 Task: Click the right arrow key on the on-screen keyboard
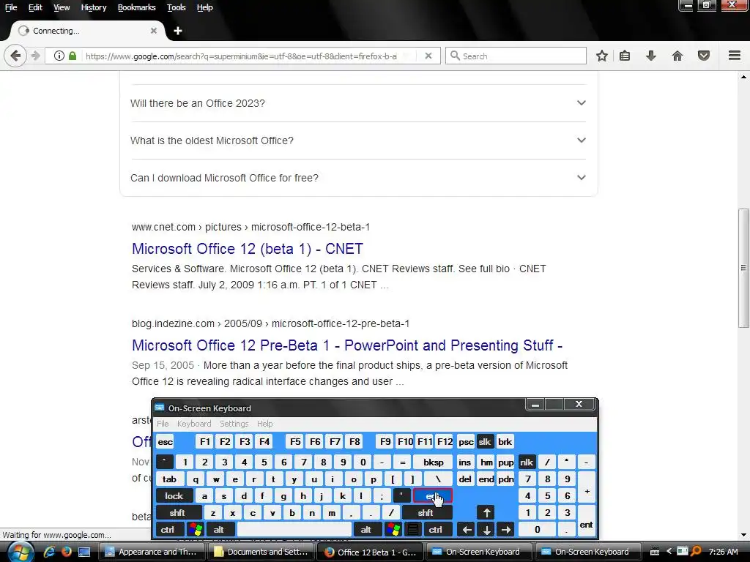[x=505, y=530]
